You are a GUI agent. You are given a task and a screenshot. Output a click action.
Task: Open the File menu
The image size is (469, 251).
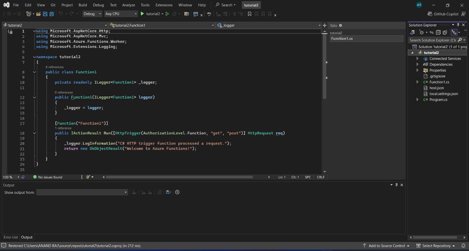[x=16, y=5]
